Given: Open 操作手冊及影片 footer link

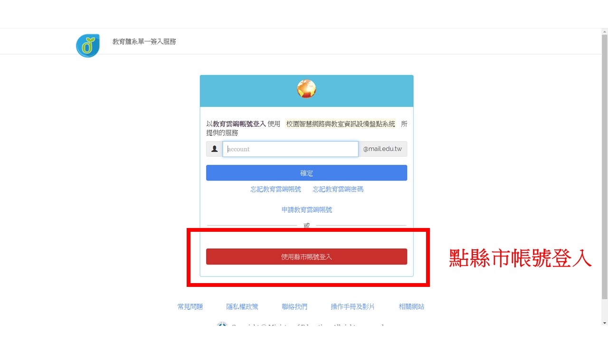Looking at the screenshot, I should (352, 307).
